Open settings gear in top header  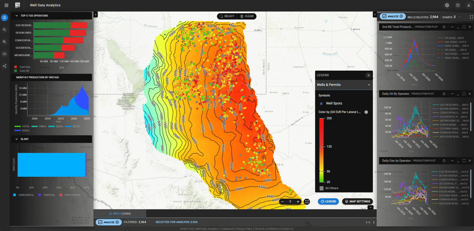coord(447,5)
